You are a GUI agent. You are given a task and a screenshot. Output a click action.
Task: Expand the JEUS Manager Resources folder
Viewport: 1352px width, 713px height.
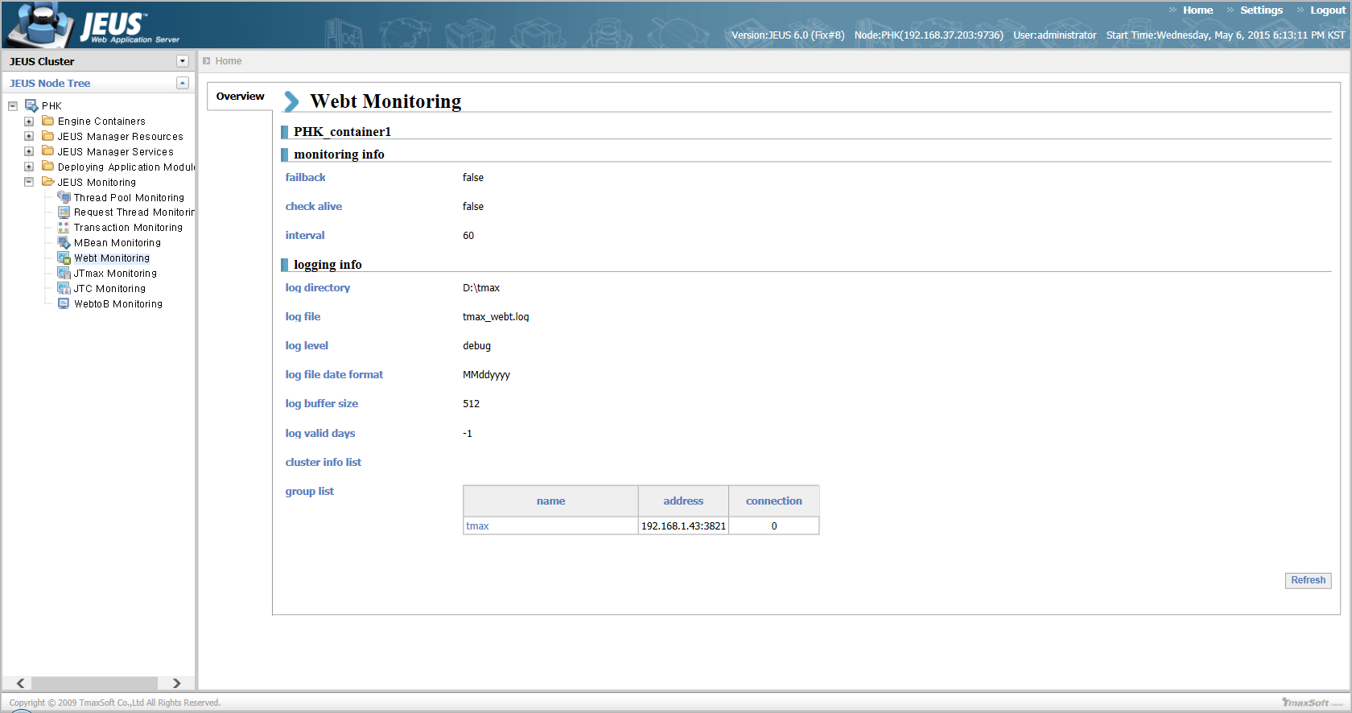pyautogui.click(x=29, y=137)
